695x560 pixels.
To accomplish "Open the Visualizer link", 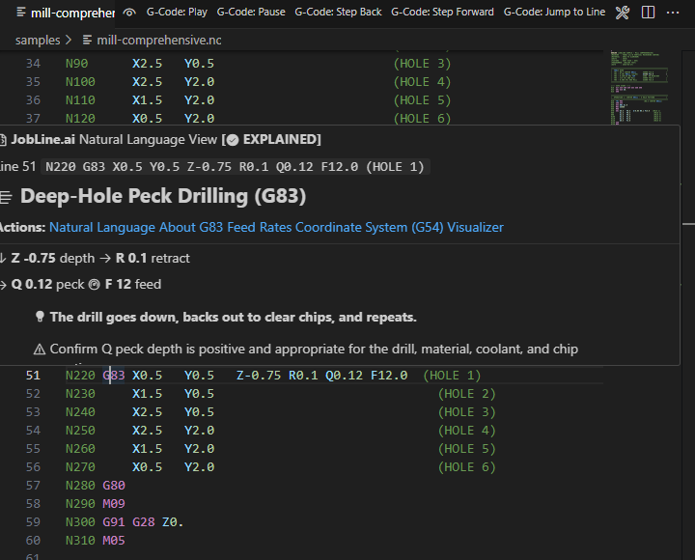I will coord(475,228).
